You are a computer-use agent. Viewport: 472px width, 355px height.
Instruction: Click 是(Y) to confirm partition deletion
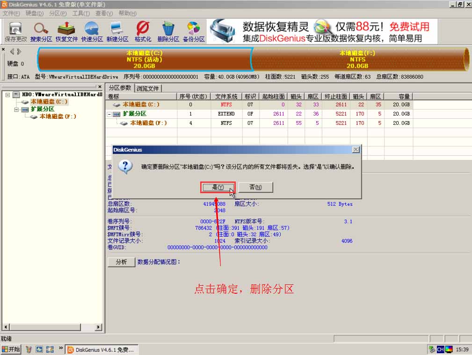(x=217, y=187)
